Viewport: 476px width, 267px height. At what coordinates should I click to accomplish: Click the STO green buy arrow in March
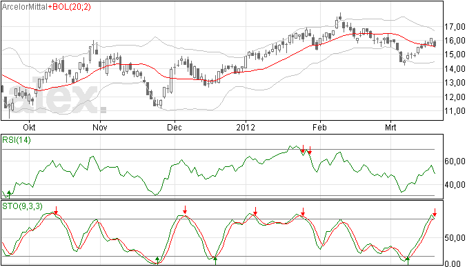[408, 261]
